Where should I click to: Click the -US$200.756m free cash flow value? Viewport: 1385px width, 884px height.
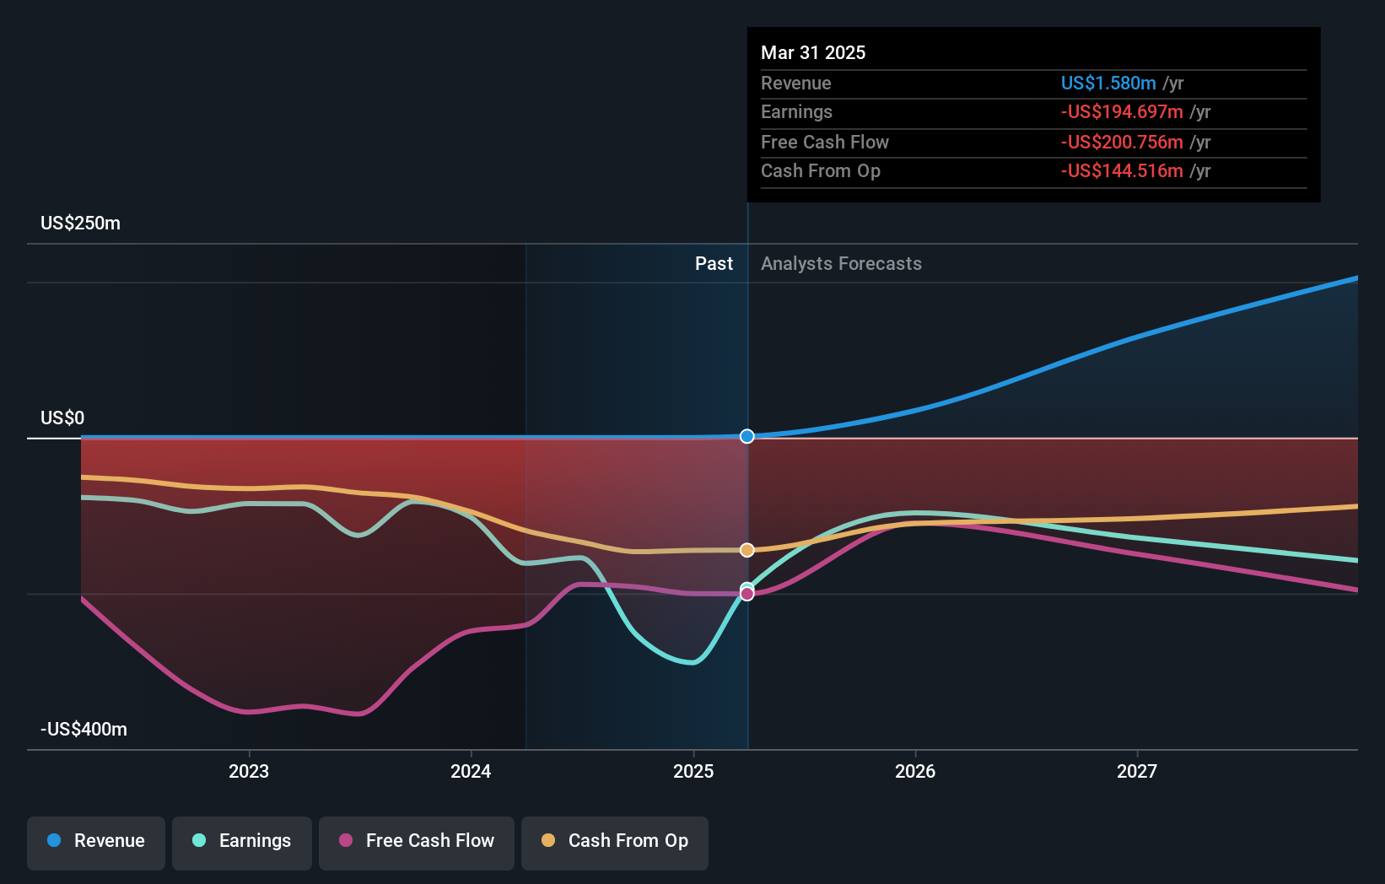(1122, 142)
